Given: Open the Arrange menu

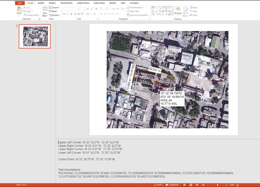Looking at the screenshot, I should (178, 11).
